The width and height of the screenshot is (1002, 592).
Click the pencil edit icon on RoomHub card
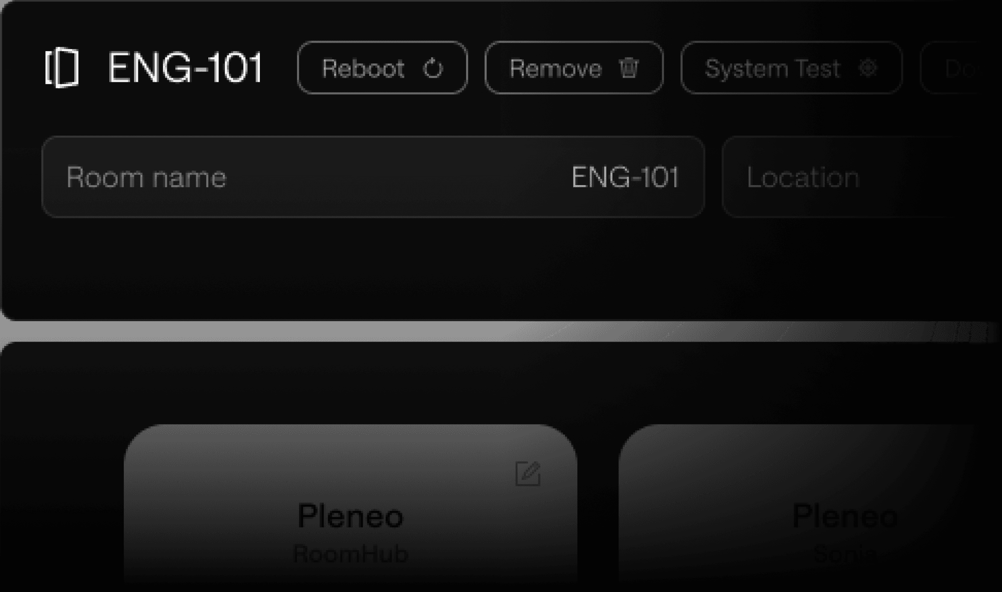point(528,473)
